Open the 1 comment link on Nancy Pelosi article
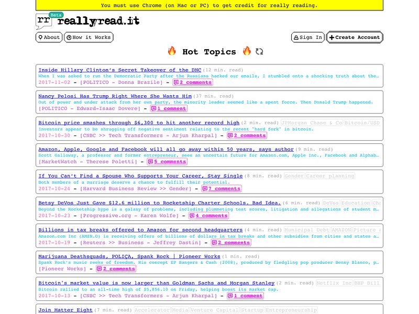The height and width of the screenshot is (314, 419). coord(169,108)
